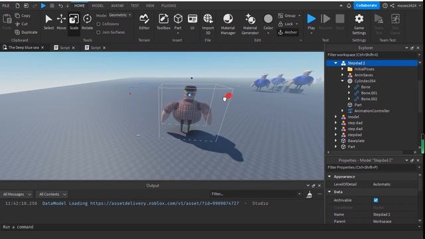The height and width of the screenshot is (239, 425).
Task: Open the Toolbox panel
Action: pyautogui.click(x=163, y=22)
